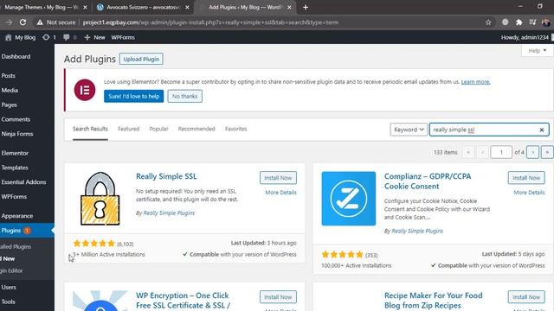Open Essential Addons in the sidebar
This screenshot has height=311, width=554.
pos(23,182)
